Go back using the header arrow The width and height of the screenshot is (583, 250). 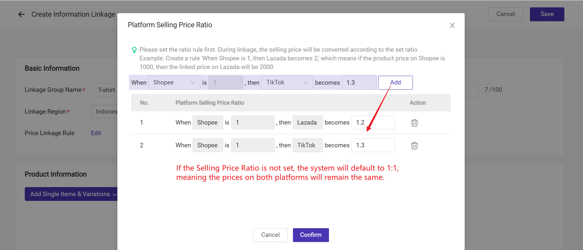(22, 14)
